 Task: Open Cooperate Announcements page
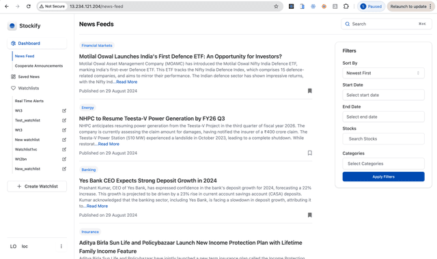39,66
